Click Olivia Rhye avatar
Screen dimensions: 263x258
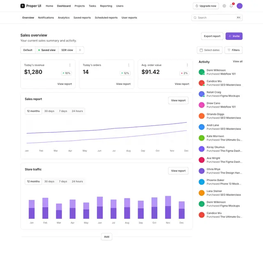201,171
